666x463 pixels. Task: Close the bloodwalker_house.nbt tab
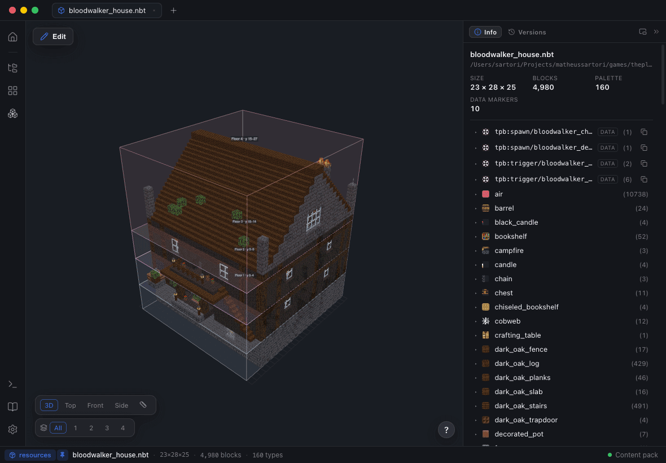coord(154,10)
